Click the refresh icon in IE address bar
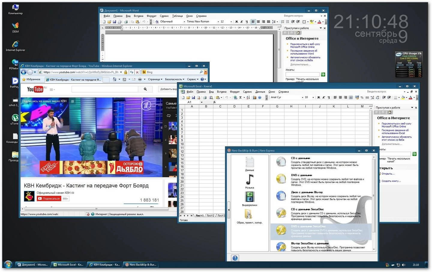This screenshot has width=432, height=272. (x=132, y=72)
